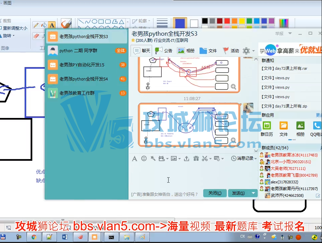Image resolution: width=322 pixels, height=243 pixels.
Task: Select the Pencil tool in Paint
Action: click(x=36, y=25)
